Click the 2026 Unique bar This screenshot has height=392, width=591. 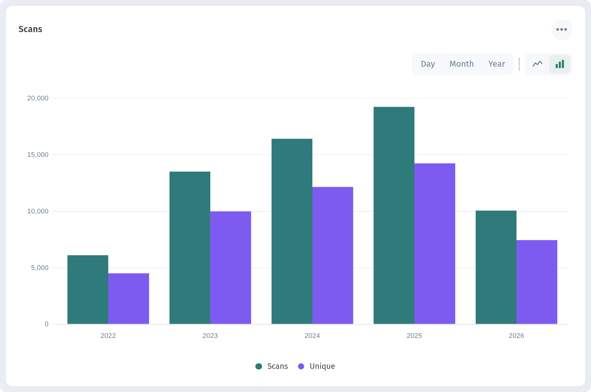pos(537,282)
